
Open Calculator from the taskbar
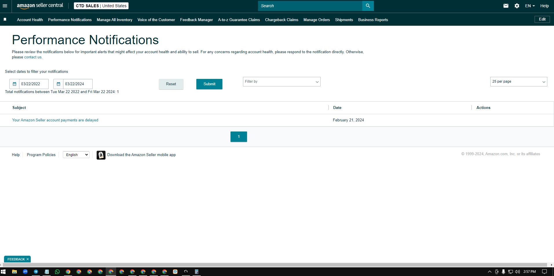(197, 272)
